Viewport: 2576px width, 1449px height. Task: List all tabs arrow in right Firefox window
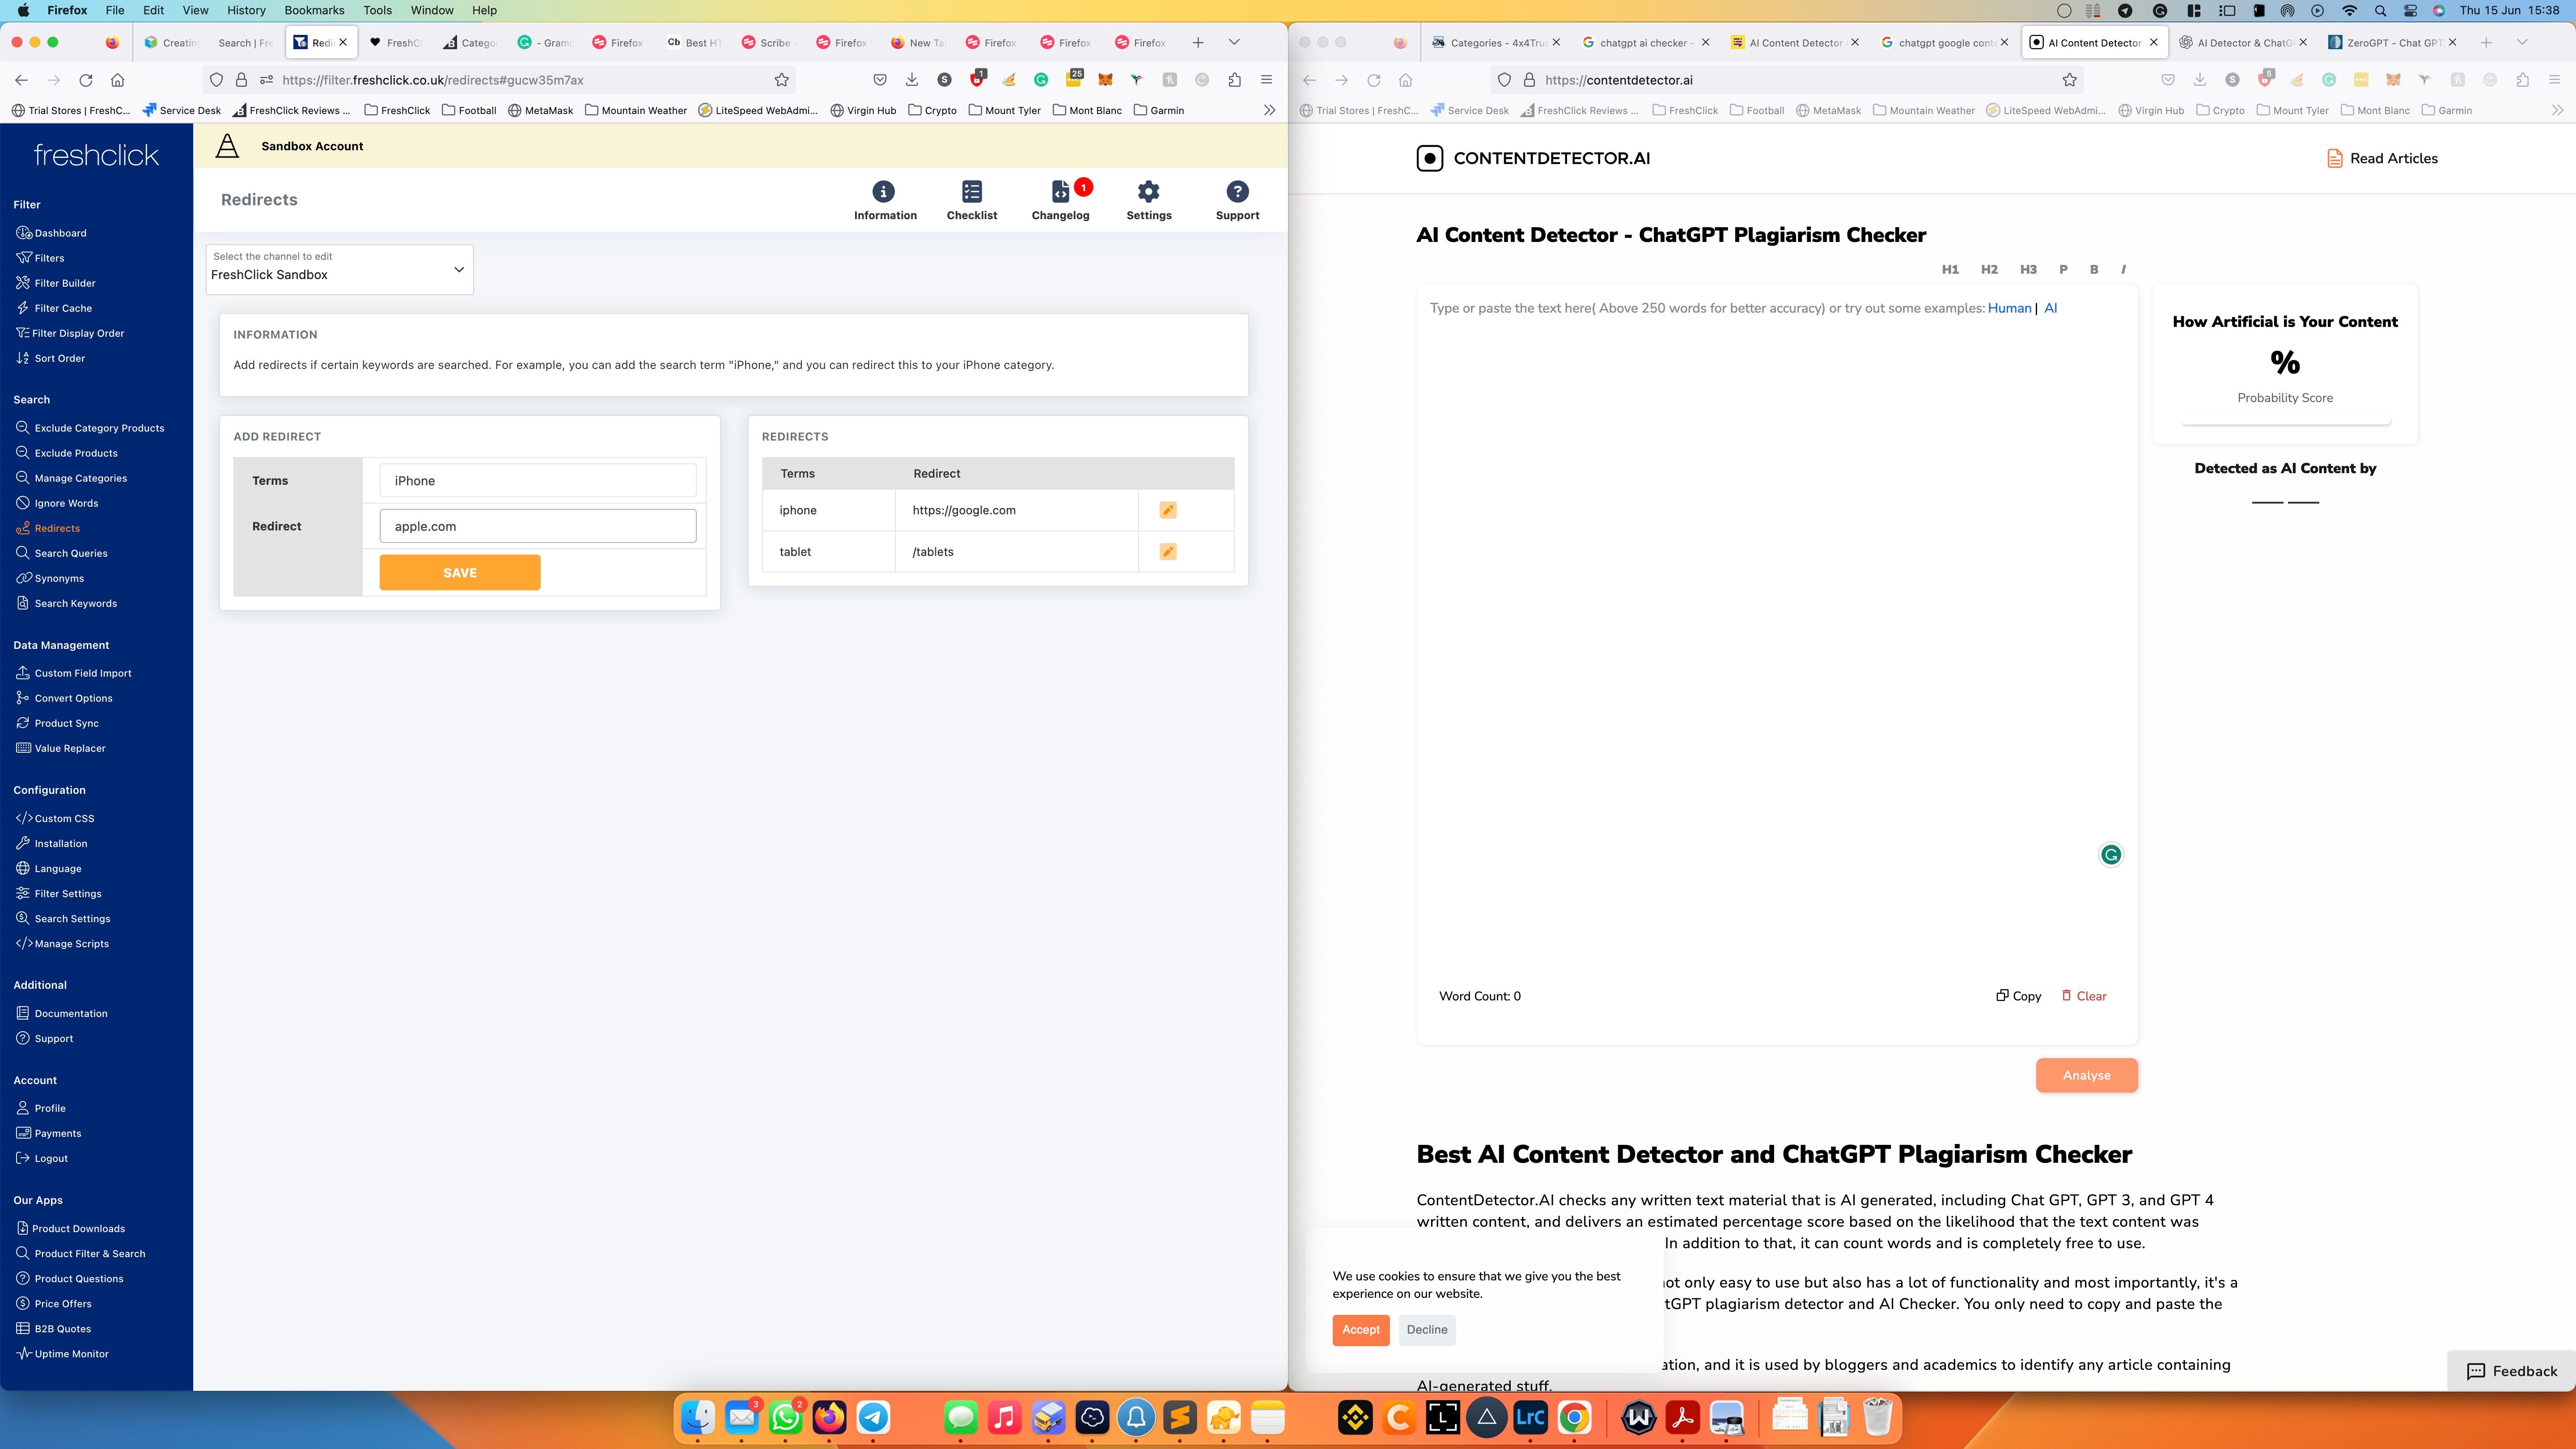pyautogui.click(x=2522, y=42)
